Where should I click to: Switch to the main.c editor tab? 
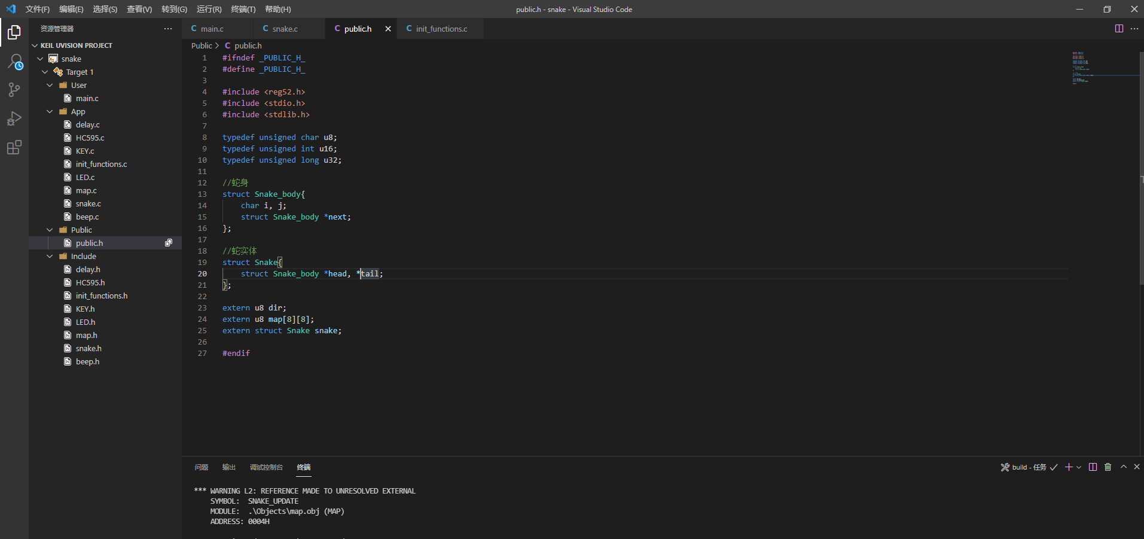[x=218, y=29]
